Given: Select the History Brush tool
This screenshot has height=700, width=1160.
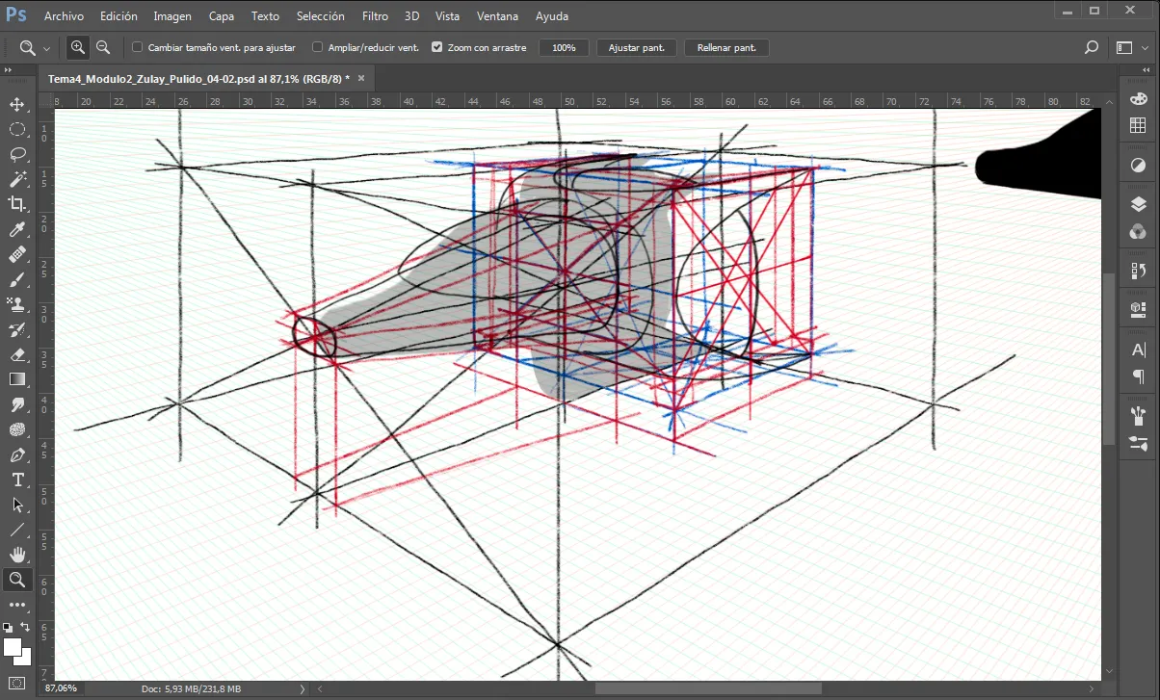Looking at the screenshot, I should tap(17, 329).
